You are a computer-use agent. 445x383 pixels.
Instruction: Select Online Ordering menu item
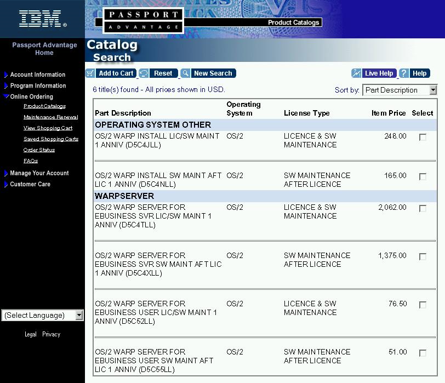point(31,97)
